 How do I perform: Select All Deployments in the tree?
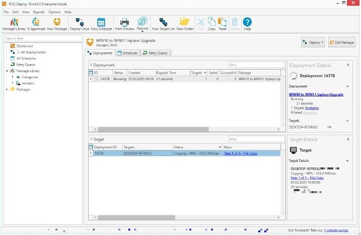(33, 52)
